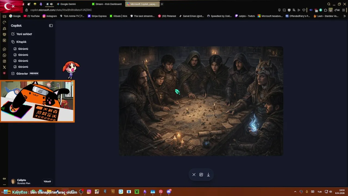
Task: Open X (Twitter) in Opera sidebar
Action: pos(4,67)
